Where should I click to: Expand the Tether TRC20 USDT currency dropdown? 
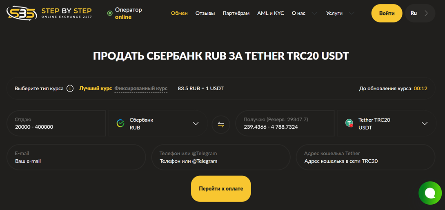[x=386, y=124]
